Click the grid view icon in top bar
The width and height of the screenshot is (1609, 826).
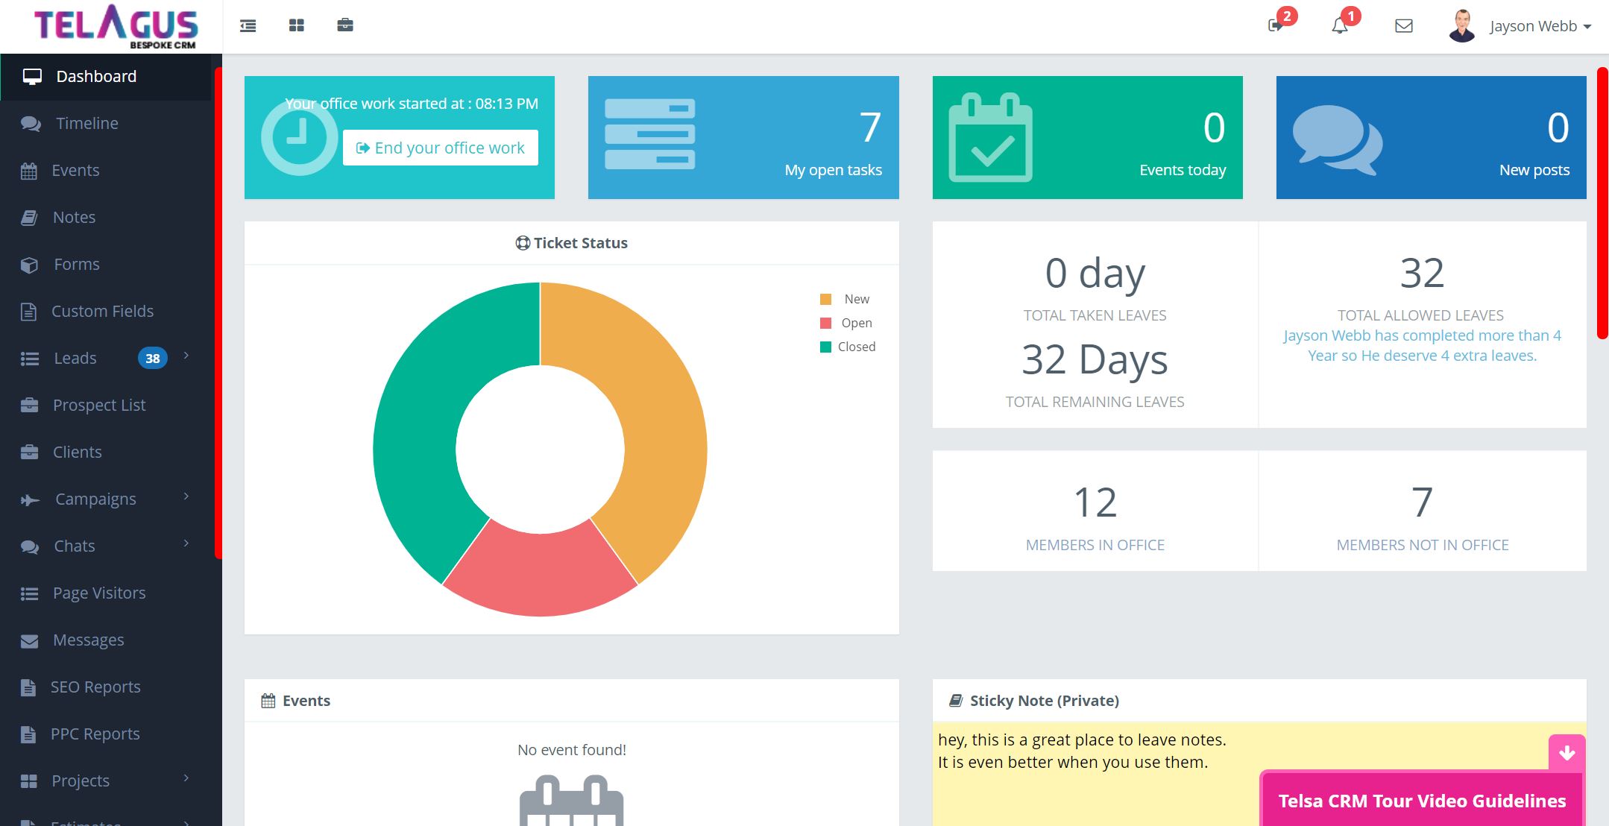coord(297,26)
